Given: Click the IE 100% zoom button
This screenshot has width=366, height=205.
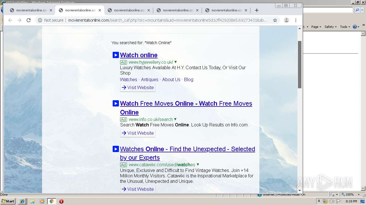Looking at the screenshot, I should click(x=347, y=194).
